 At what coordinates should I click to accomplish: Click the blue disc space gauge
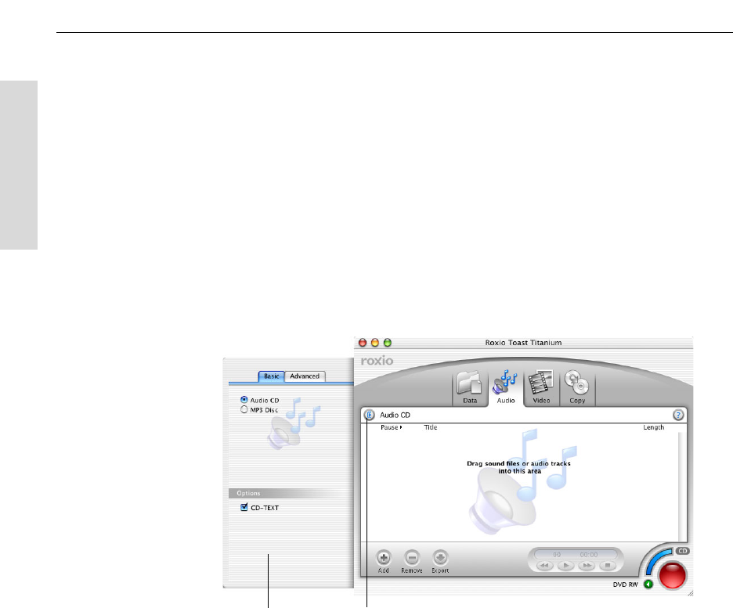point(657,560)
